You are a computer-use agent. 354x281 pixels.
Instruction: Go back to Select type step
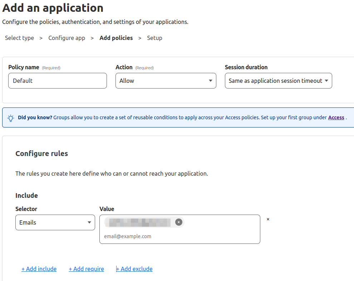[19, 38]
